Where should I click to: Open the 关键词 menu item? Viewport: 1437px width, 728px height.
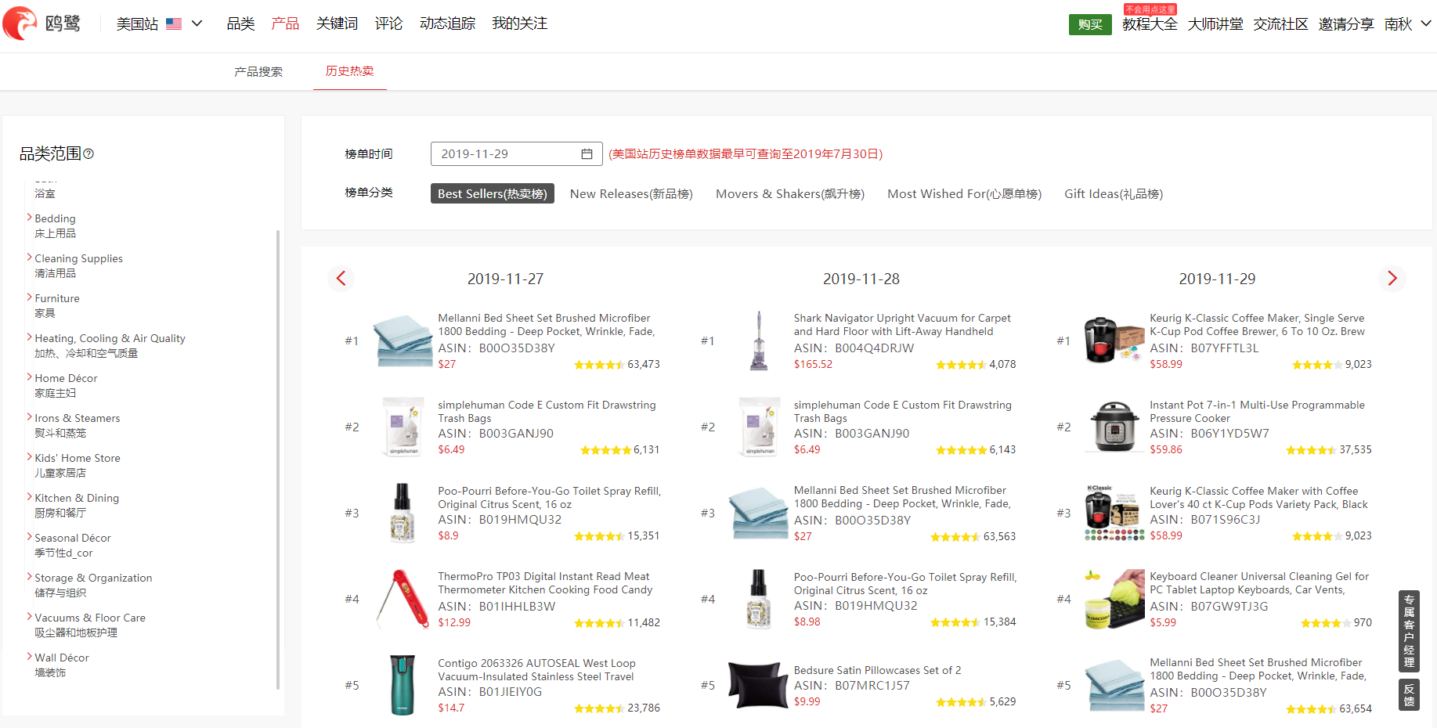(337, 24)
